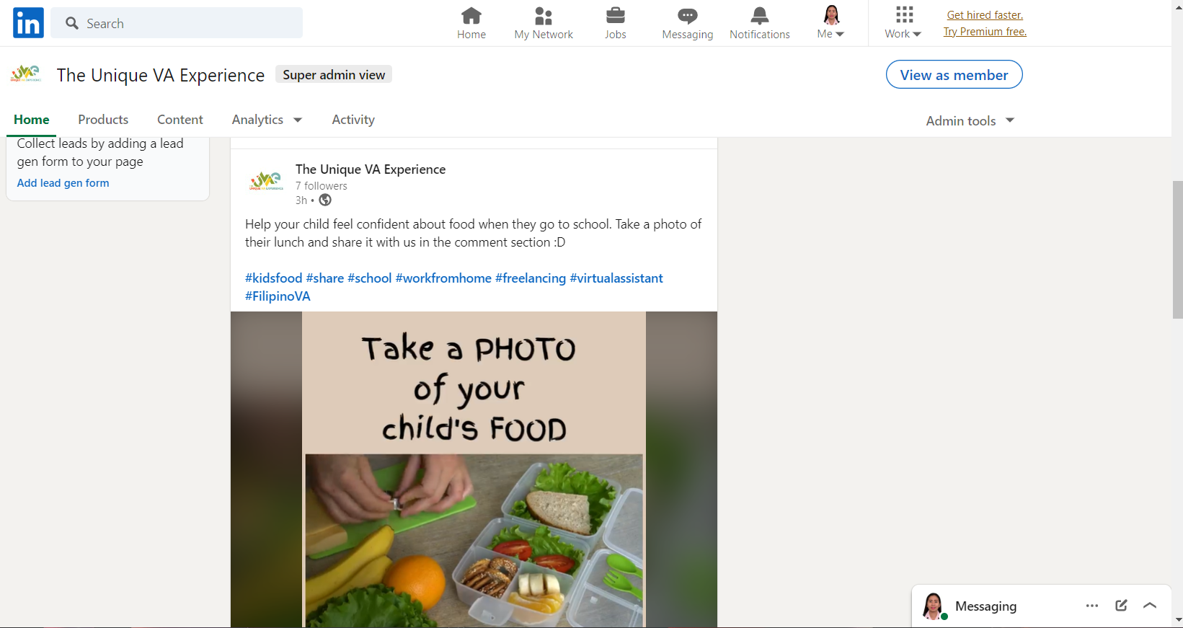Expand the Work apps dropdown

903,23
